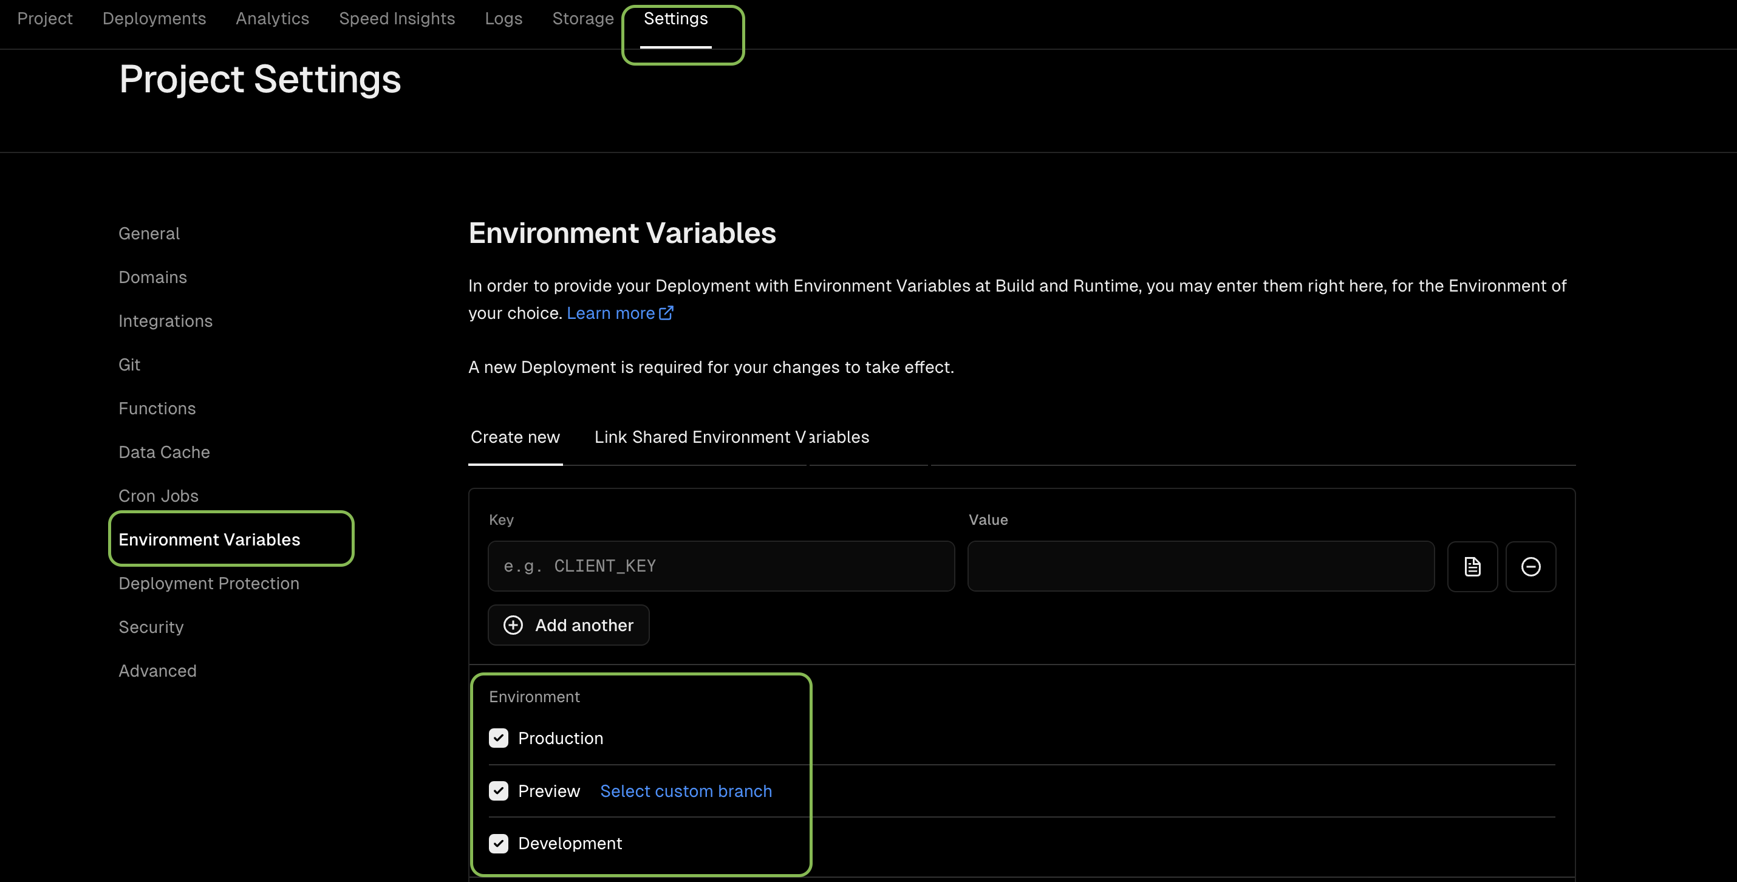The width and height of the screenshot is (1737, 882).
Task: Toggle the Preview environment checkbox
Action: [498, 790]
